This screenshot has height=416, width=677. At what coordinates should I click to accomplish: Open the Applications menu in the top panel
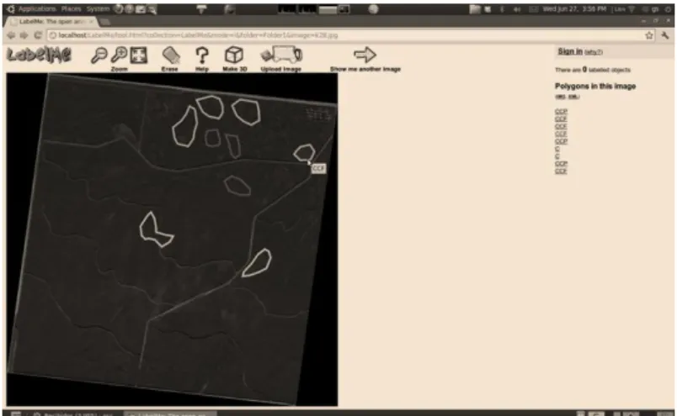(x=37, y=8)
